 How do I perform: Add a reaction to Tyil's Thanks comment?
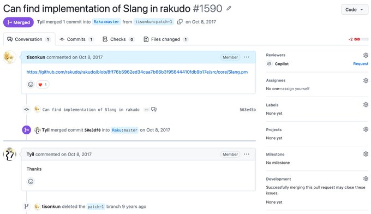pyautogui.click(x=31, y=182)
